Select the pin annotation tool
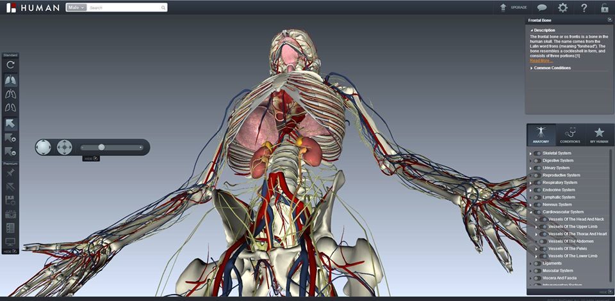This screenshot has height=301, width=615. (10, 173)
